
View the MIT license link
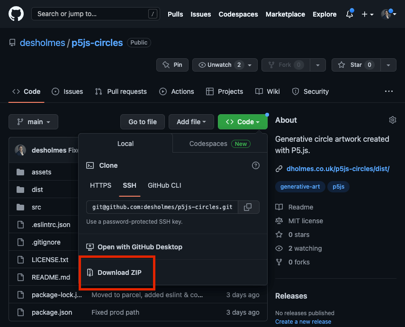[299, 221]
